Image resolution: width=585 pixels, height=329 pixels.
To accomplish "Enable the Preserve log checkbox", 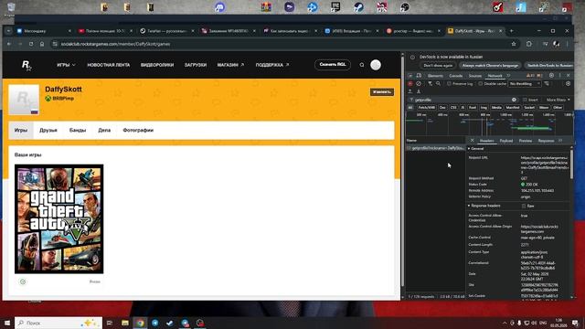I will click(x=449, y=84).
